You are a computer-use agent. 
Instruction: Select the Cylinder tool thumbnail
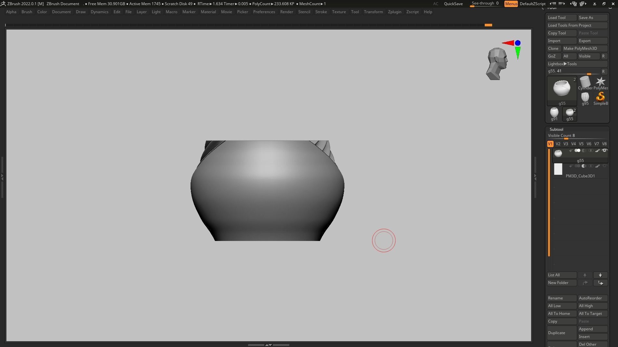click(585, 82)
